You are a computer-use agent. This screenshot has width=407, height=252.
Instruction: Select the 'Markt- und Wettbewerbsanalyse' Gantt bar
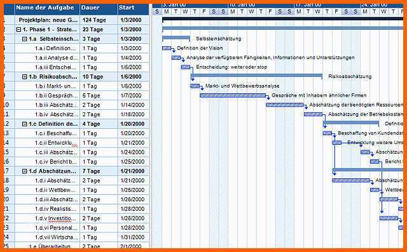[x=195, y=86]
